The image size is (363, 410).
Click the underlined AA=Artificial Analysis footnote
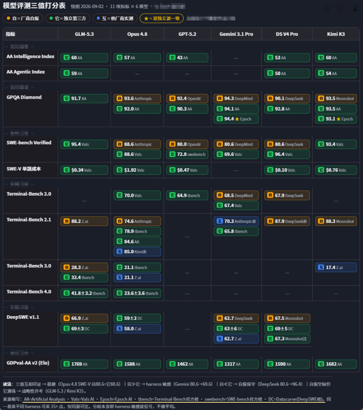(44, 399)
